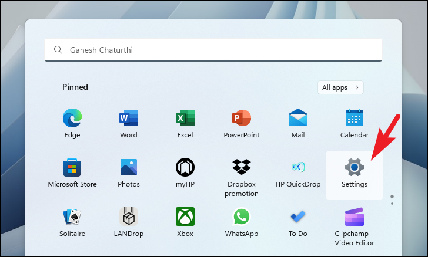Image resolution: width=428 pixels, height=257 pixels.
Task: Click the All apps button
Action: [x=340, y=87]
